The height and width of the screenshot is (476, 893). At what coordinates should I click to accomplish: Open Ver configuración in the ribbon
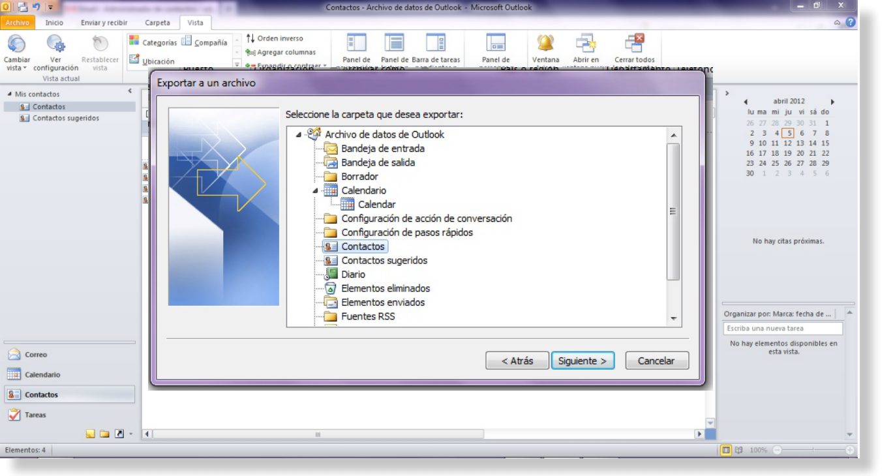[55, 45]
